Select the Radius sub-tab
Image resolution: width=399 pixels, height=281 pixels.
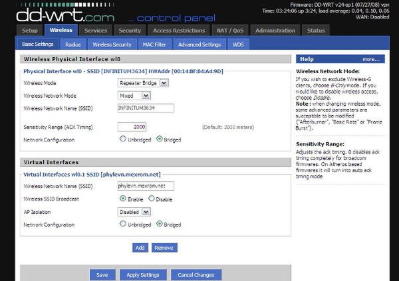[x=73, y=45]
